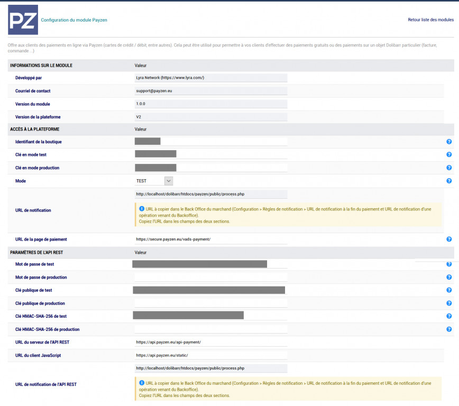Select the support@payzen.eu contact email field
The height and width of the screenshot is (406, 459).
211,91
